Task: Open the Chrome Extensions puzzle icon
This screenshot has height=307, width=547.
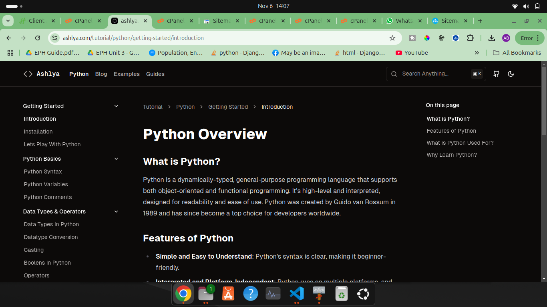Action: pyautogui.click(x=470, y=38)
